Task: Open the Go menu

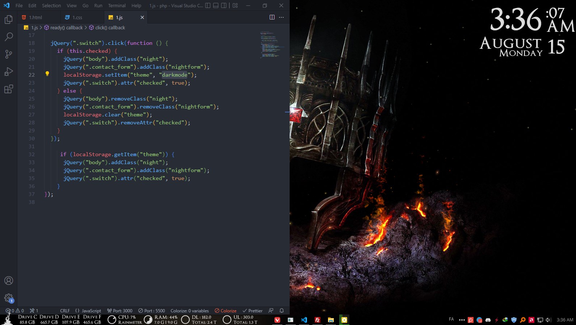Action: click(x=85, y=5)
